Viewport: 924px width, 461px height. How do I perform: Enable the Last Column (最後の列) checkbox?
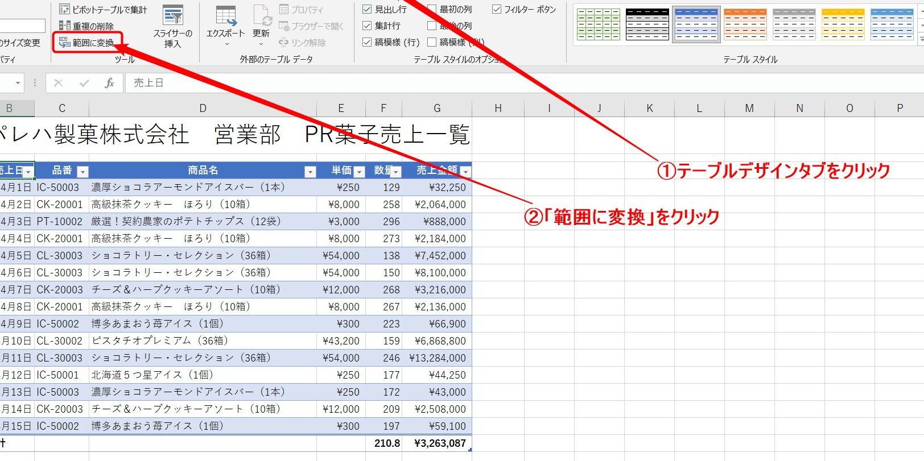click(x=432, y=26)
